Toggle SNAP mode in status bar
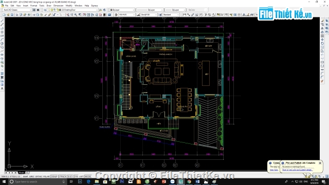 pyautogui.click(x=25, y=177)
